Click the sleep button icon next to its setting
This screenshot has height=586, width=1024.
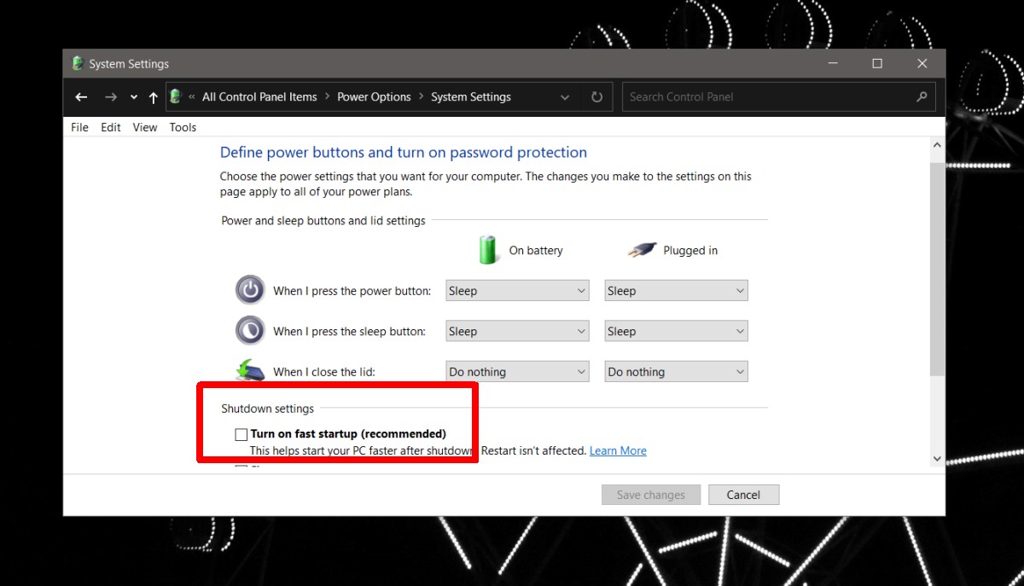coord(250,330)
